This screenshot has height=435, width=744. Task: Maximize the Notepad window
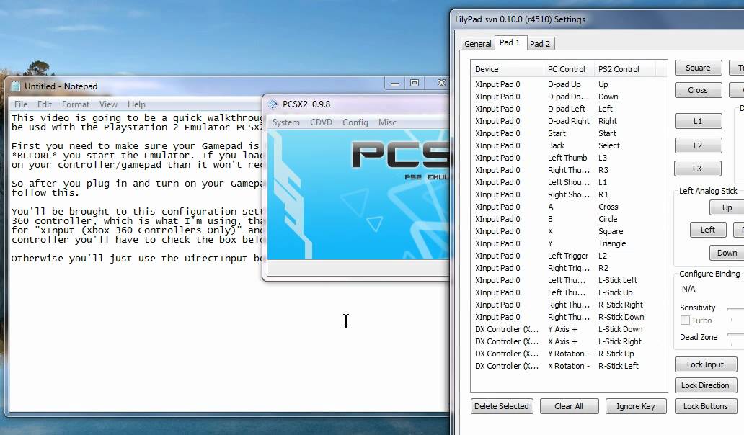click(415, 84)
